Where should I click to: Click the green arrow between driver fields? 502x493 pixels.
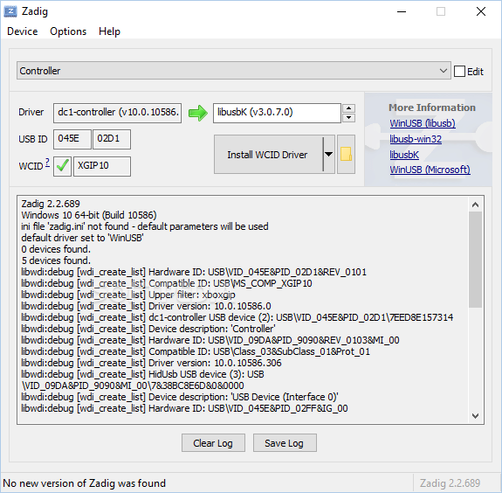pyautogui.click(x=198, y=113)
